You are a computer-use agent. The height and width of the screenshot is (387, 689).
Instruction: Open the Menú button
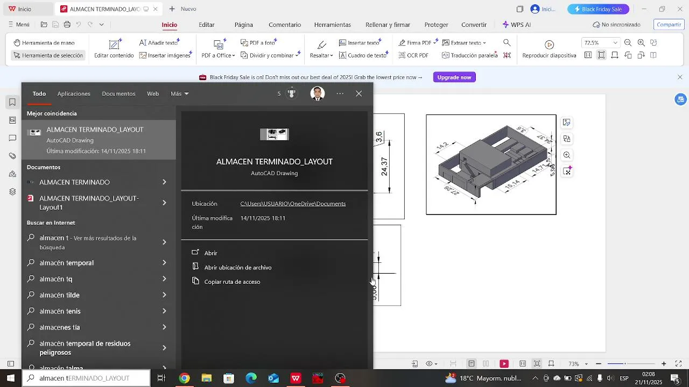[19, 25]
